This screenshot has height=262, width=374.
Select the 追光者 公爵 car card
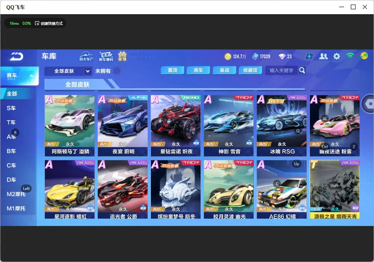click(122, 189)
